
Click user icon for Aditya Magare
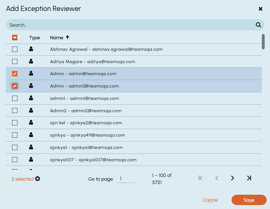click(x=31, y=61)
